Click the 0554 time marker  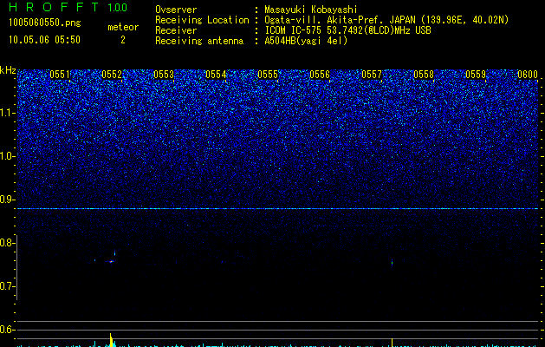[x=216, y=75]
